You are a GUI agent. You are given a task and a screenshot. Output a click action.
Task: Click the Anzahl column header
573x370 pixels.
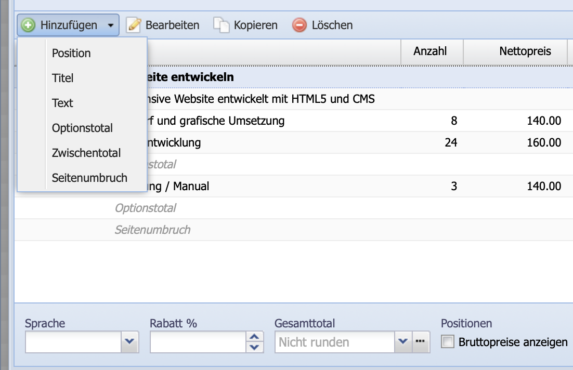coord(432,51)
